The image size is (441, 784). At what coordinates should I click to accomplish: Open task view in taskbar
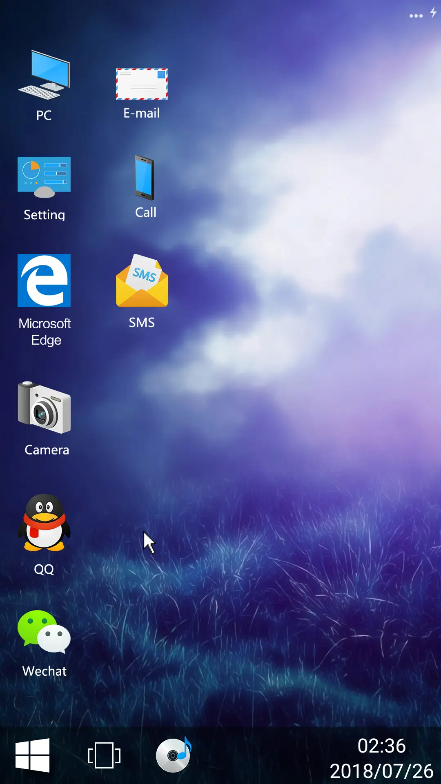tap(104, 755)
